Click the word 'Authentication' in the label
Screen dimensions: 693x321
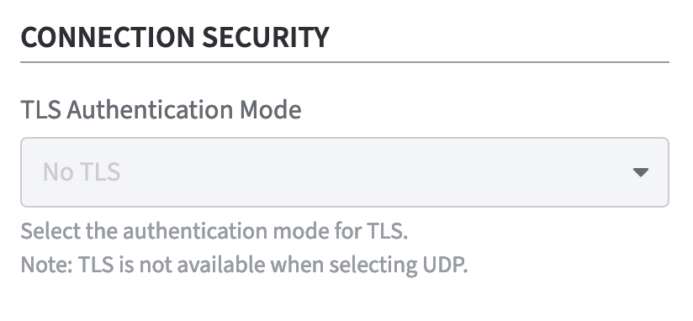150,109
